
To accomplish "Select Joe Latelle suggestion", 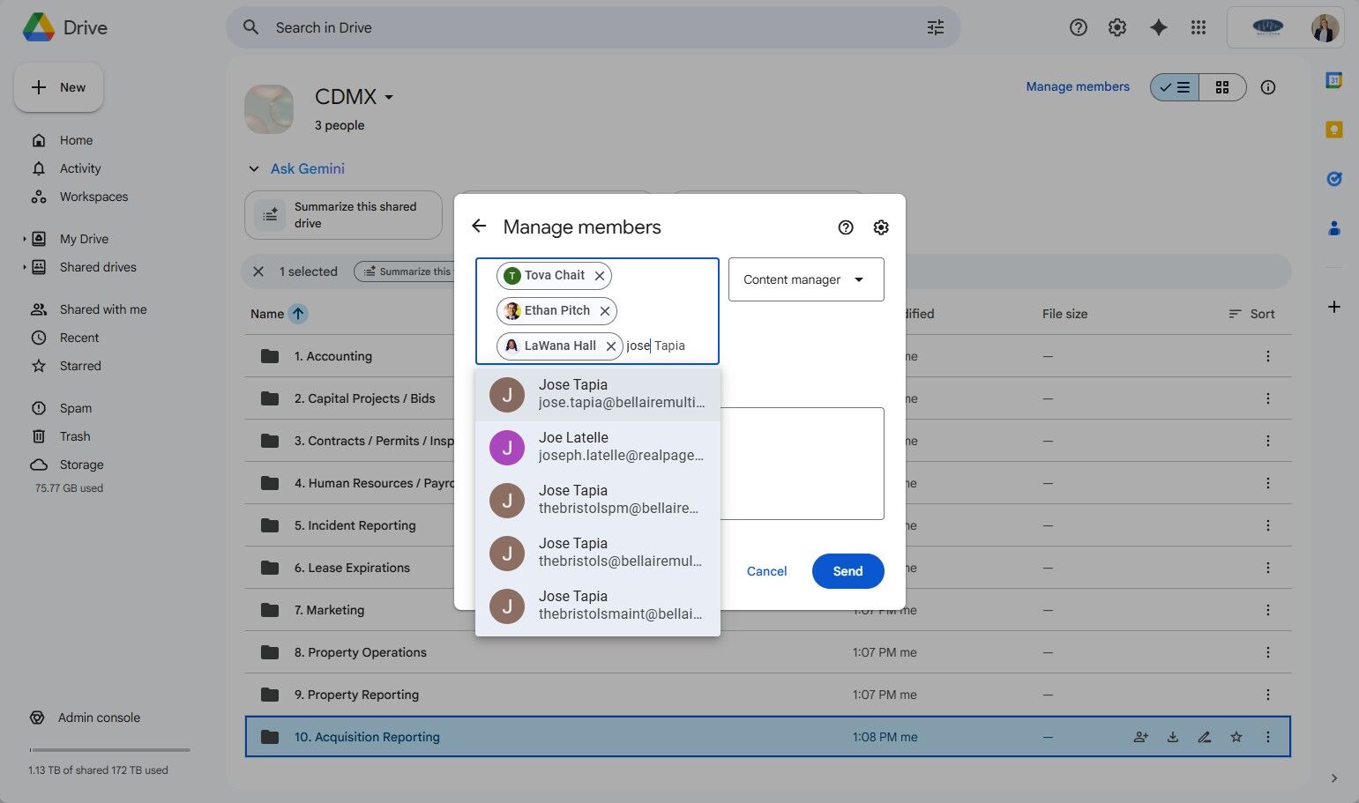I will pos(598,447).
